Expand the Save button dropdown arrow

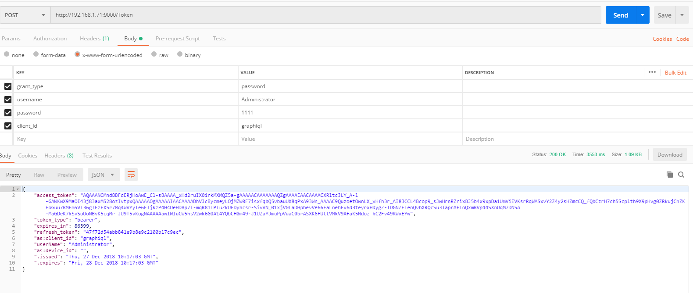tap(682, 15)
